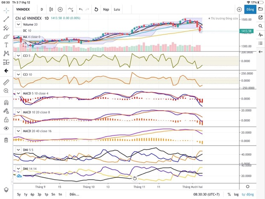Click the compare/add symbol plus icon

click(60, 9)
